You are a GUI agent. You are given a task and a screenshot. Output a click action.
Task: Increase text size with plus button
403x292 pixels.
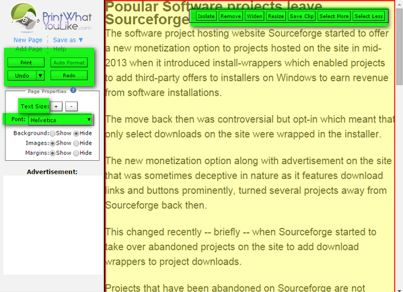[56, 106]
